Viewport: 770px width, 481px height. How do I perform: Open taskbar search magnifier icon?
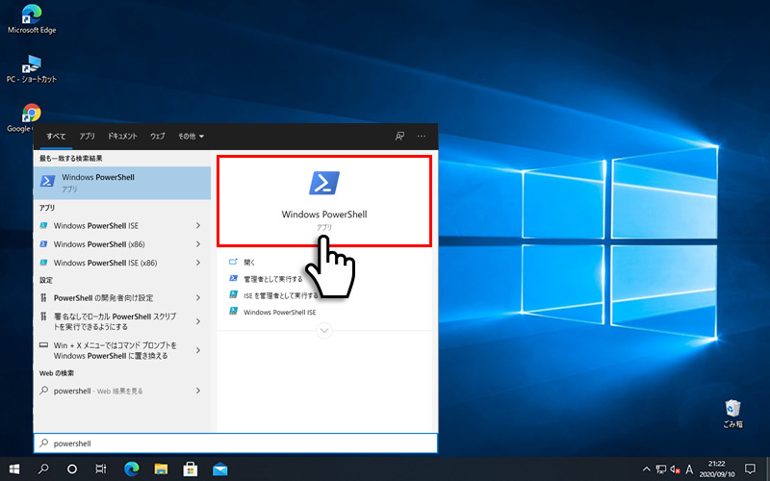(x=43, y=468)
